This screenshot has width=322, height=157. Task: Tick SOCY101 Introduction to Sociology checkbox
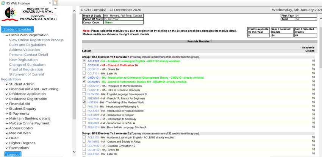84,119
